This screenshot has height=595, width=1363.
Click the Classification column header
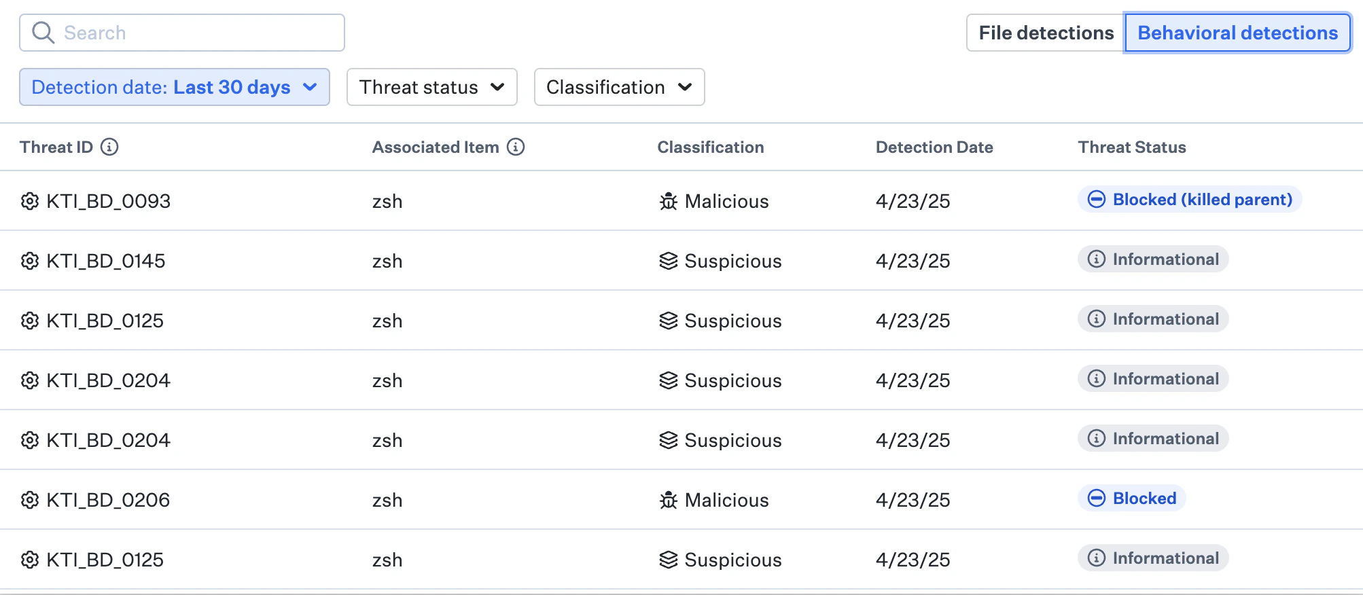click(x=711, y=147)
